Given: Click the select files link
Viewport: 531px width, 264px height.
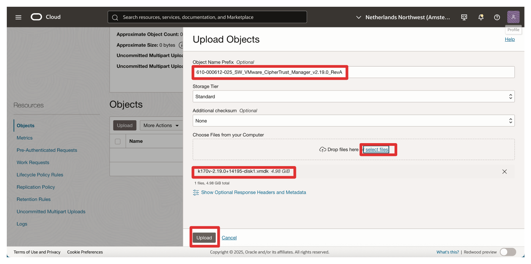Looking at the screenshot, I should coord(377,150).
